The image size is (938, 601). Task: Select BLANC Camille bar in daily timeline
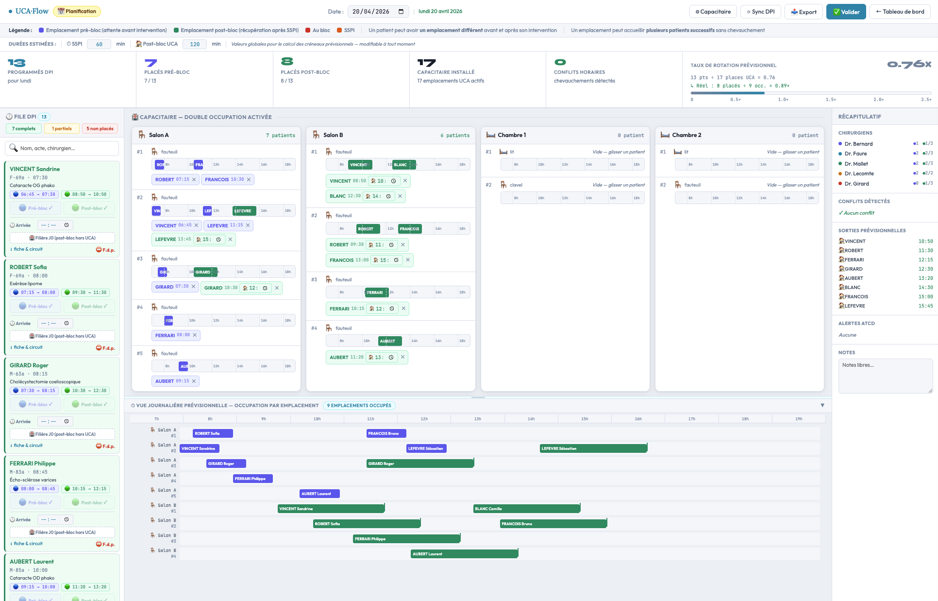click(527, 509)
